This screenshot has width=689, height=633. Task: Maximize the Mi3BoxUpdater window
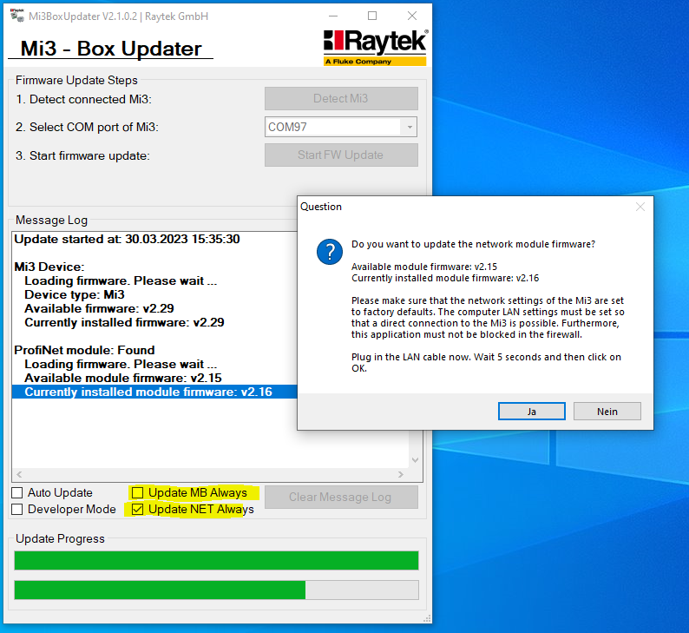click(x=372, y=16)
